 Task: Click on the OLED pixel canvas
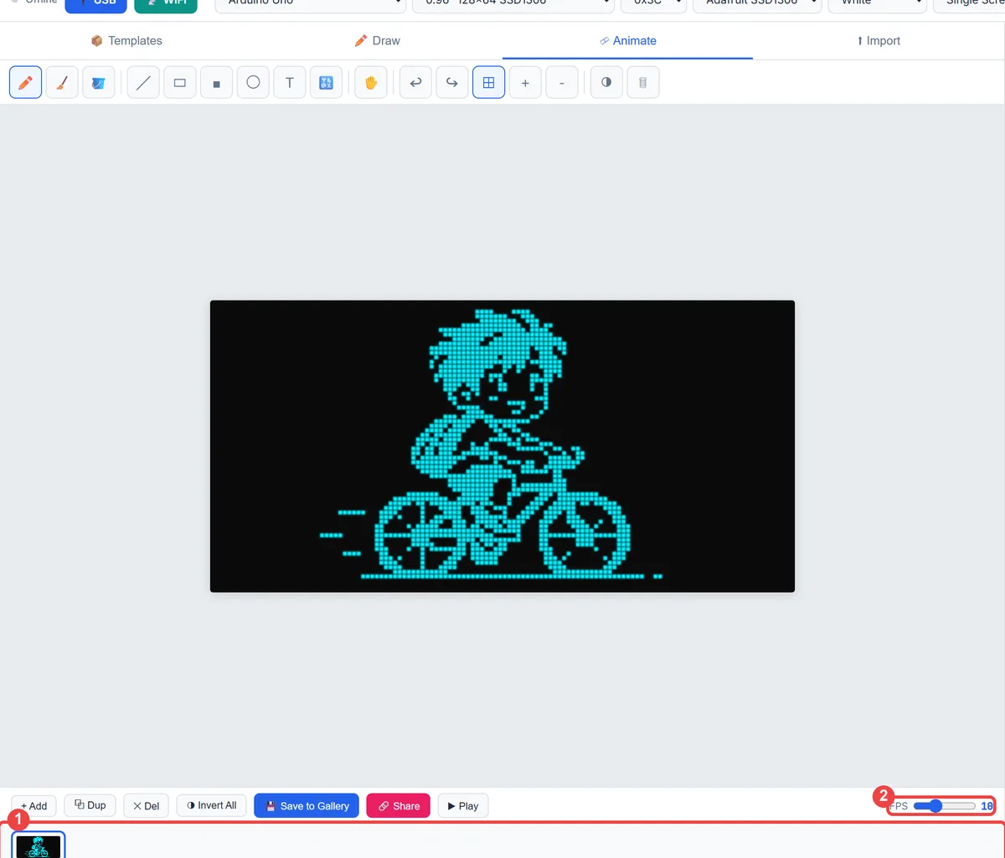point(502,446)
